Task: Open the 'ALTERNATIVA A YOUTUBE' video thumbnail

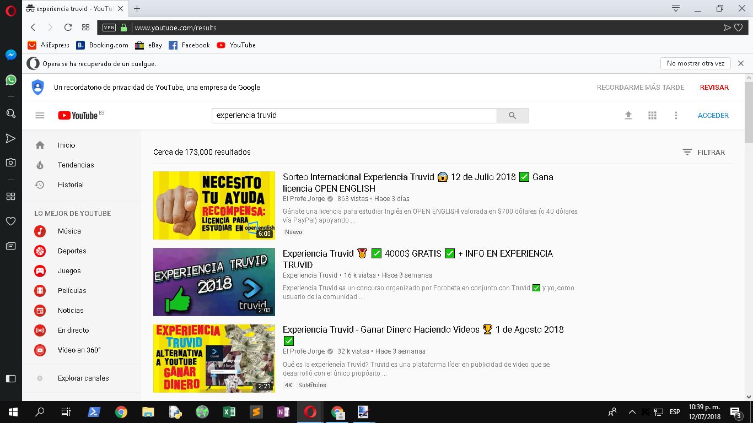Action: [x=214, y=359]
